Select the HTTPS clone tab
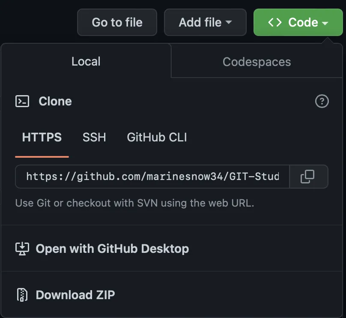346x318 pixels. (x=42, y=137)
